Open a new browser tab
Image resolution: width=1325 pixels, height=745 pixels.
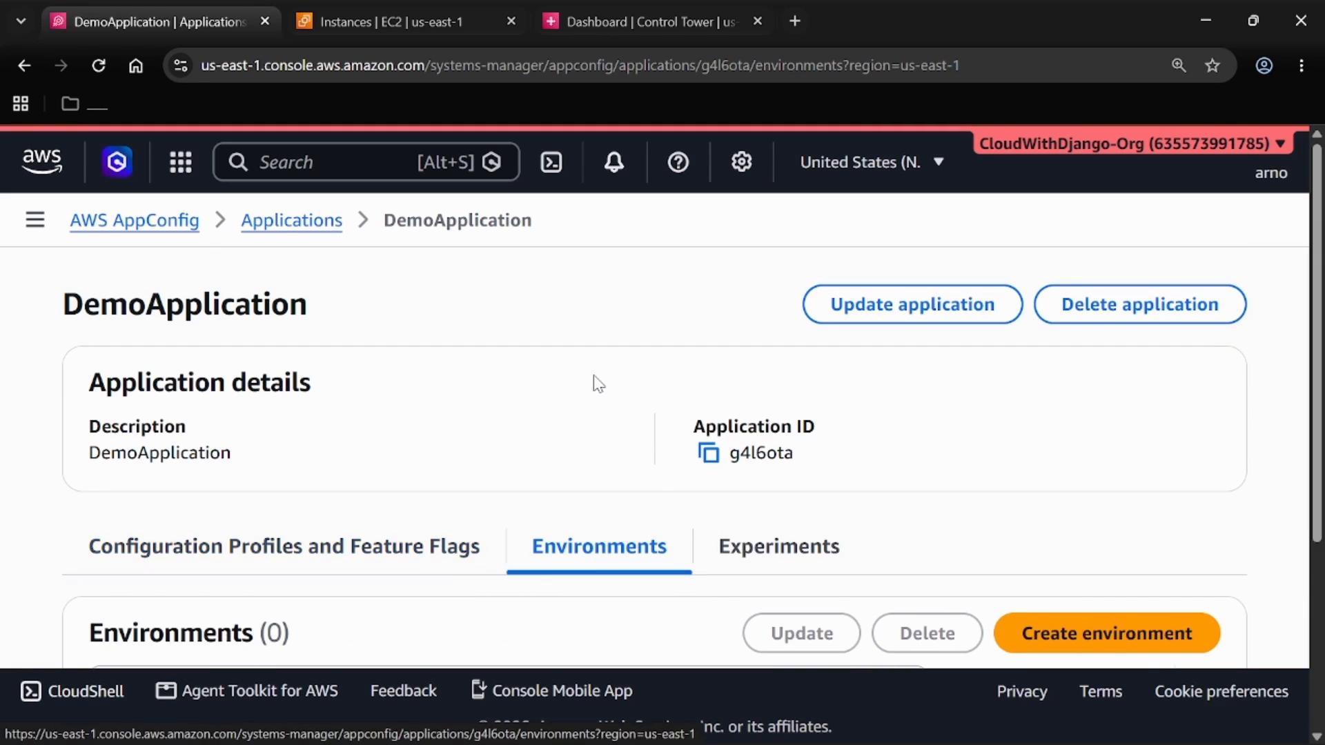point(795,21)
